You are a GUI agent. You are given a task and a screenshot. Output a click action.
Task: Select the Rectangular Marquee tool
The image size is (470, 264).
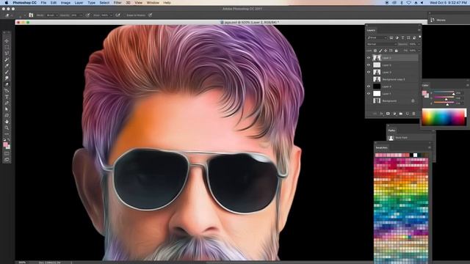click(x=7, y=47)
